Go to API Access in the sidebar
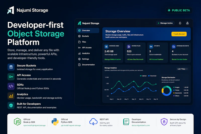This screenshot has height=134, width=201. [88, 48]
